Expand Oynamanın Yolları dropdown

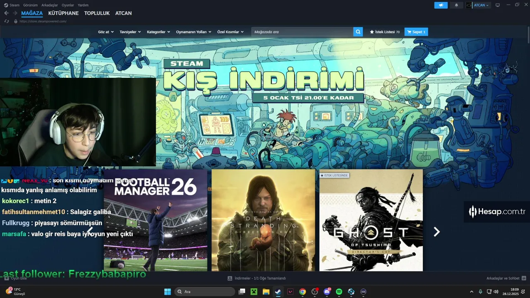194,32
